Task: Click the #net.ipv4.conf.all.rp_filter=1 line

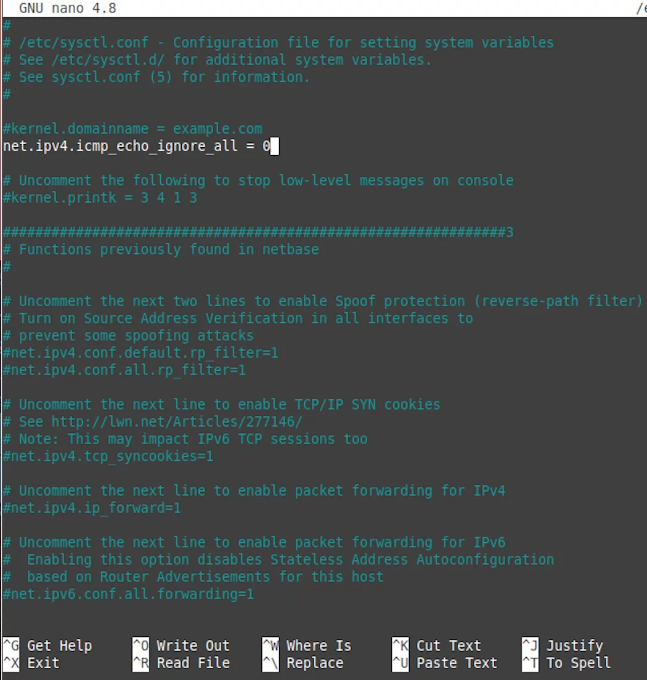Action: (124, 370)
